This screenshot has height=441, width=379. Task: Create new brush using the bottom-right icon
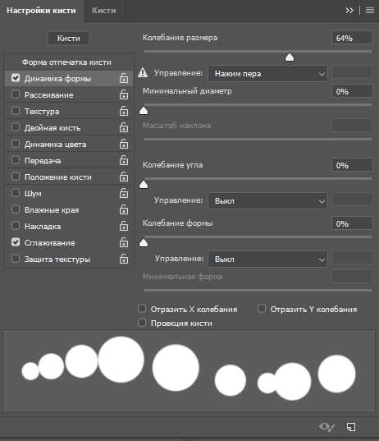click(x=351, y=427)
